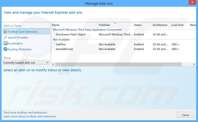Click Shockwave Flash Object Enabled status

139,34
